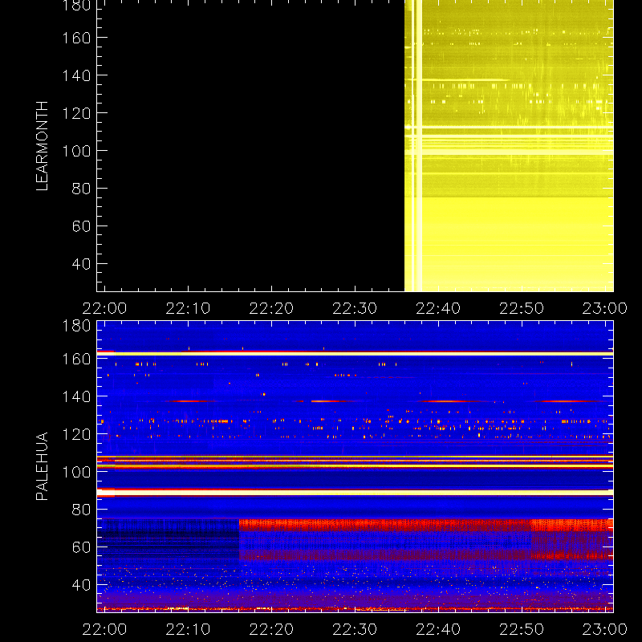Select the 100 tick label on the Learmonth axis
Image resolution: width=642 pixels, height=642 pixels.
(x=76, y=151)
